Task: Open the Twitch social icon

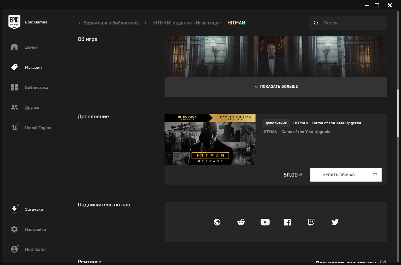Action: click(x=311, y=222)
